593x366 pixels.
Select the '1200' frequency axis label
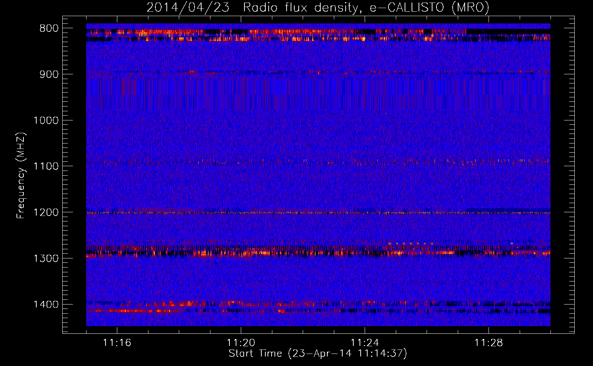[46, 213]
